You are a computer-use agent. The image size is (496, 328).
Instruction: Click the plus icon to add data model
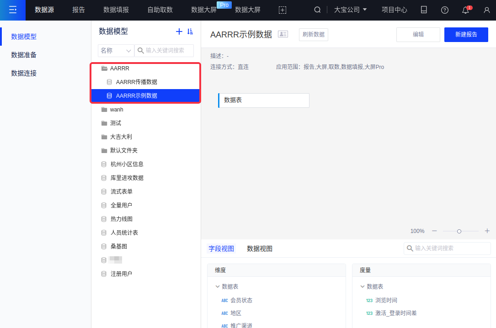point(179,32)
